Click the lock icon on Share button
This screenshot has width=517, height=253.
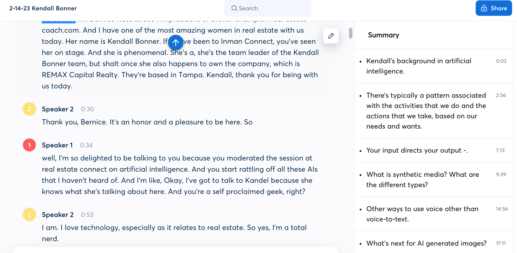[484, 8]
